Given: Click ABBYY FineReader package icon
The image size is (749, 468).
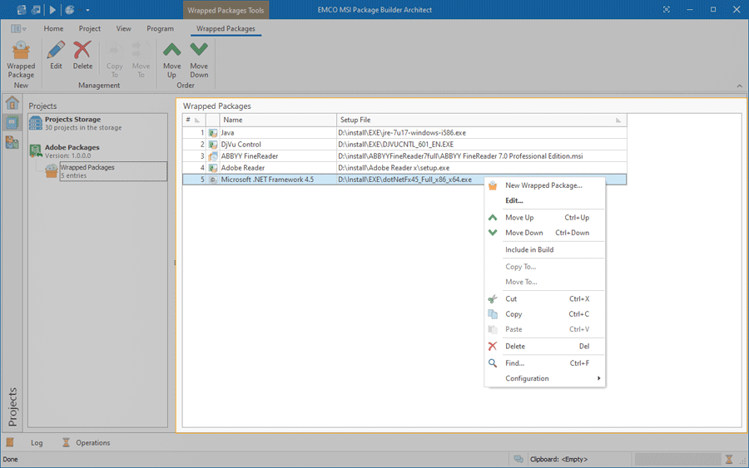Looking at the screenshot, I should [213, 156].
